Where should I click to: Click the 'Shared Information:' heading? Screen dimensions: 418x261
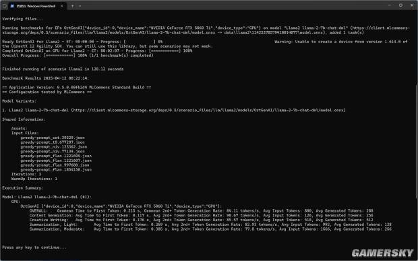tap(24, 119)
